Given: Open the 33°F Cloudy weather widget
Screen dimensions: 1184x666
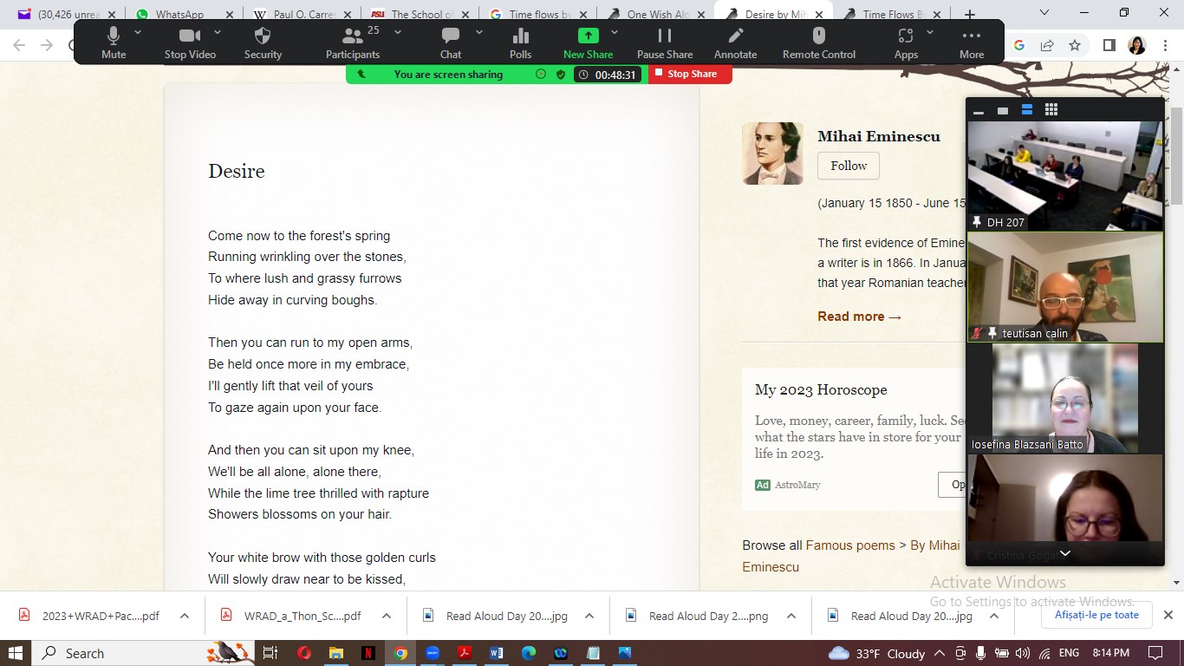Looking at the screenshot, I should (876, 653).
